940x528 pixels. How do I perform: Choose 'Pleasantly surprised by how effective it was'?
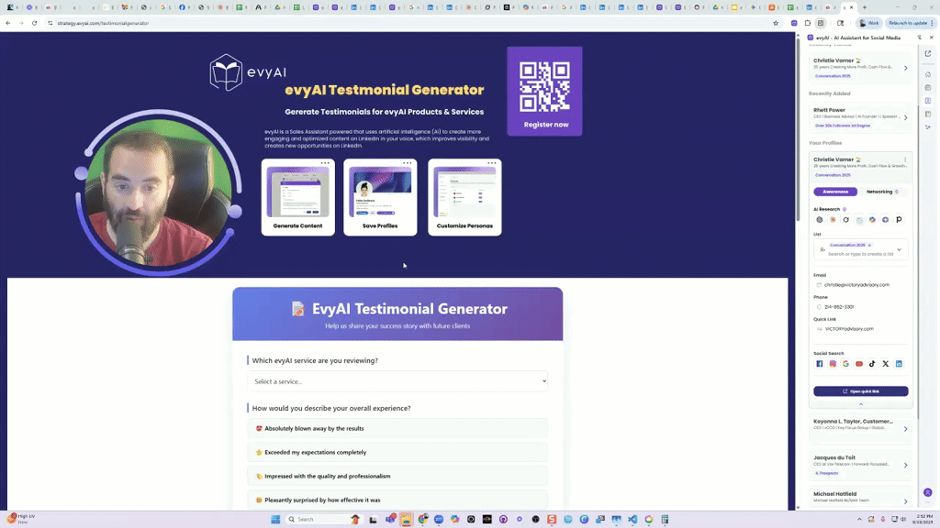coord(397,500)
